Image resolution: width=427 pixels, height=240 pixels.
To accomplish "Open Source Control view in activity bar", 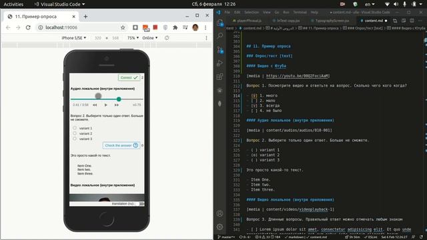I will coord(220,49).
